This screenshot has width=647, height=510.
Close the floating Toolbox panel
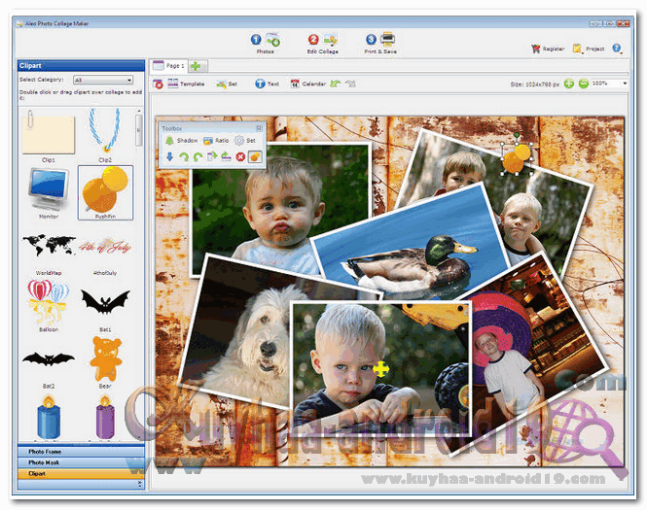point(259,128)
